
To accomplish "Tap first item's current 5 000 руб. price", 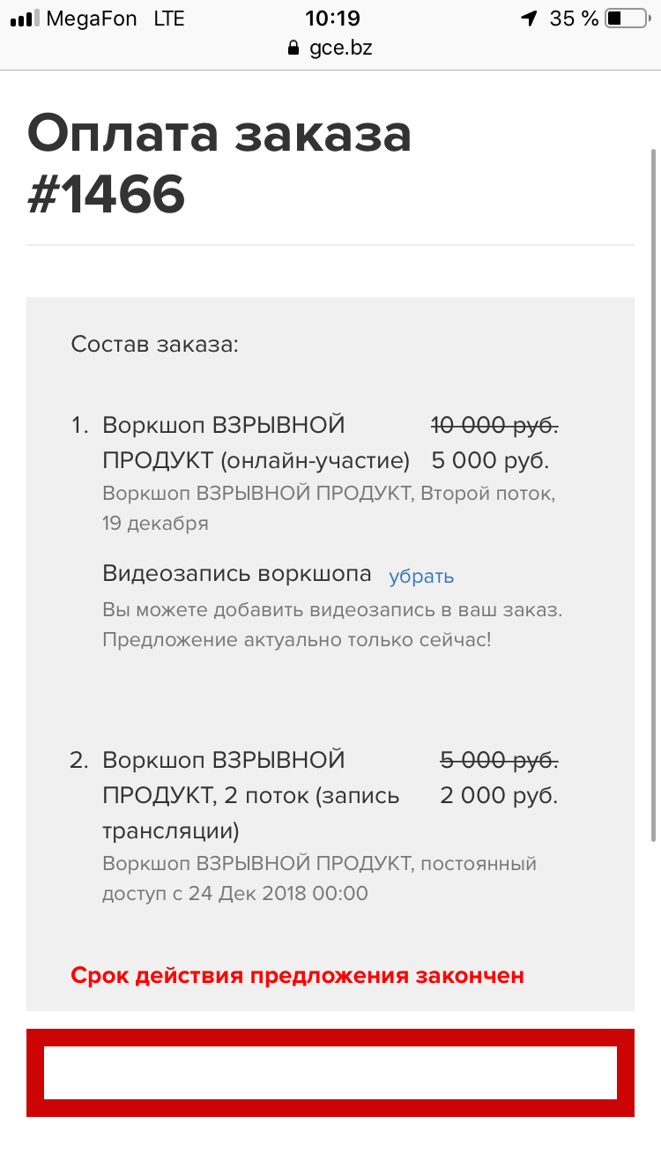I will pyautogui.click(x=490, y=461).
